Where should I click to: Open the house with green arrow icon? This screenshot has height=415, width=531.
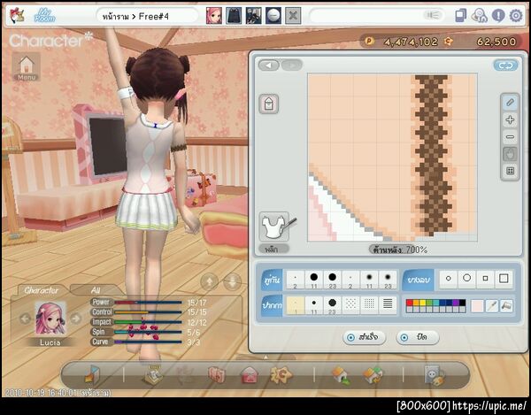click(341, 375)
